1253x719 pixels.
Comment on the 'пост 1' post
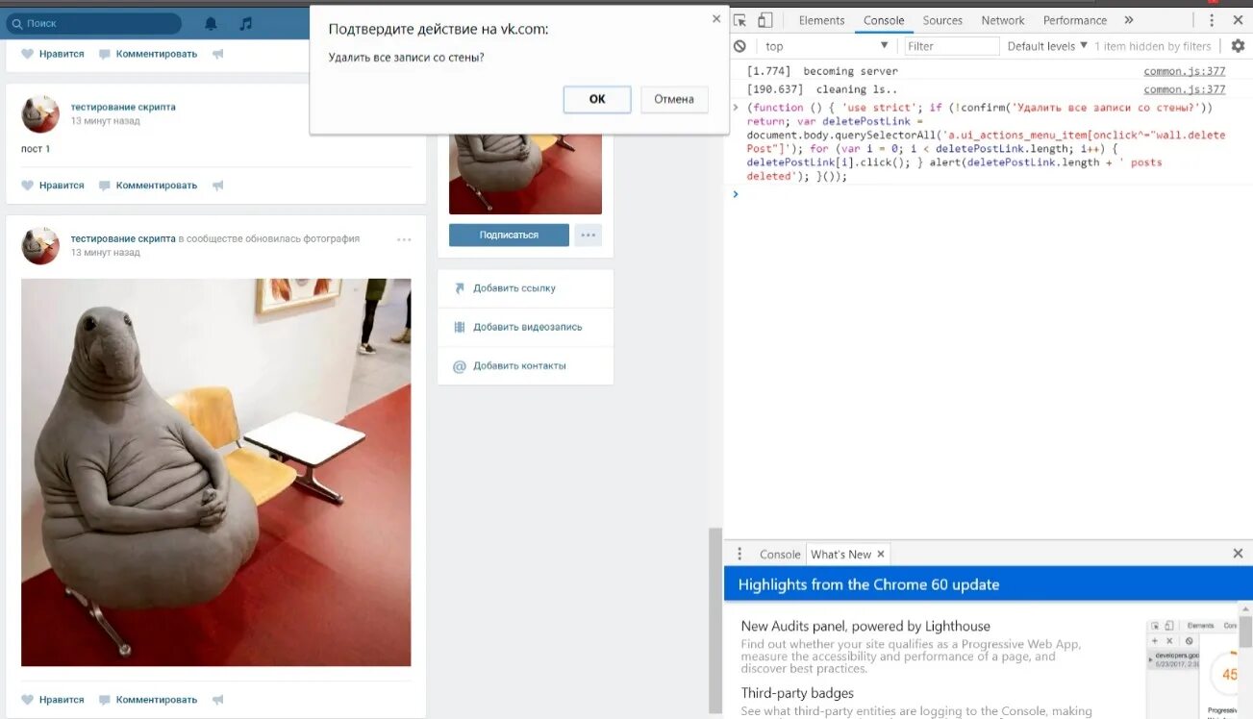coord(148,186)
